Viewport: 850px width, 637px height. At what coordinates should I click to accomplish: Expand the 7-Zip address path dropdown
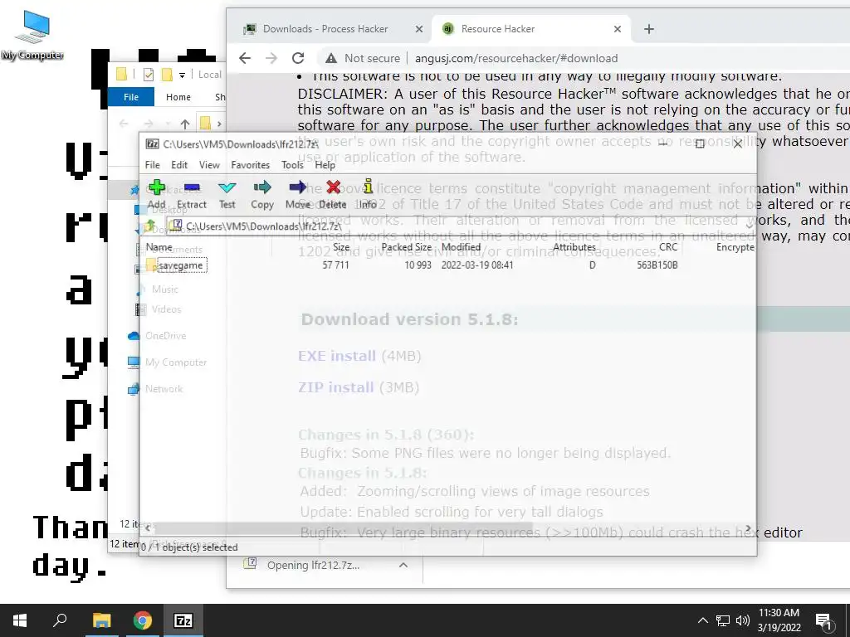749,226
